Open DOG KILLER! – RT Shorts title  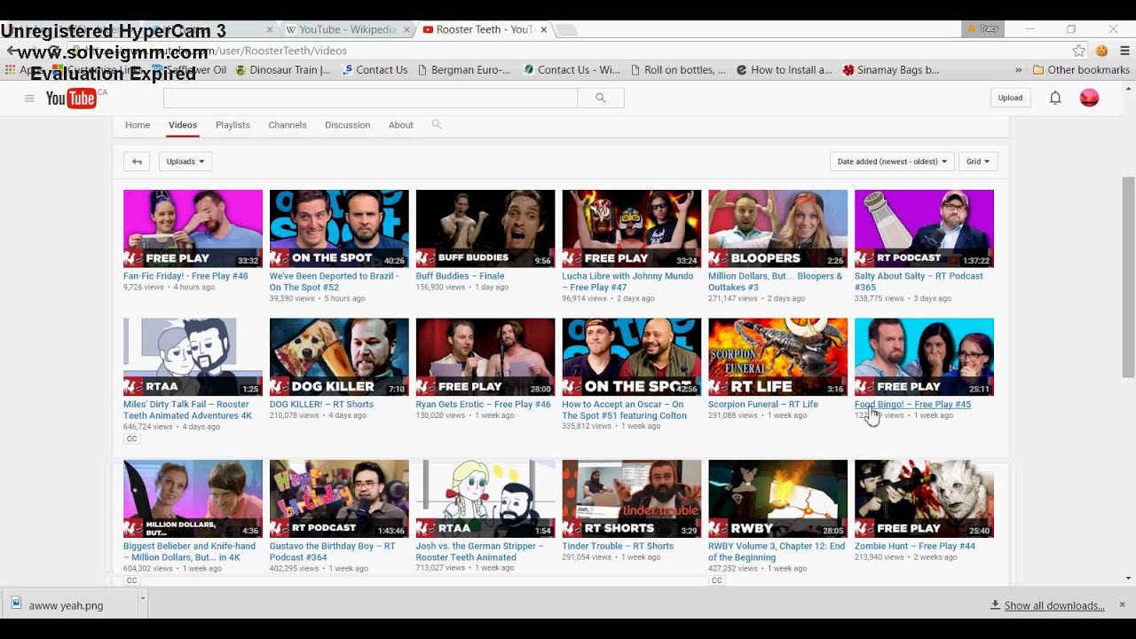pyautogui.click(x=321, y=405)
